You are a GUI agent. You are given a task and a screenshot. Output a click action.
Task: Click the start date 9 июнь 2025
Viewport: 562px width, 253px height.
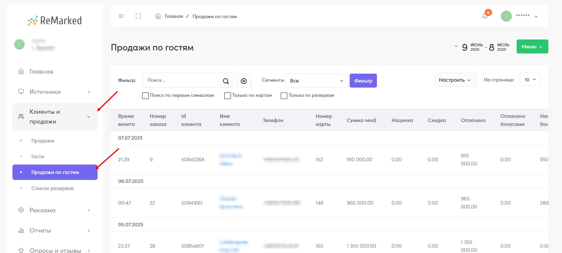[472, 47]
